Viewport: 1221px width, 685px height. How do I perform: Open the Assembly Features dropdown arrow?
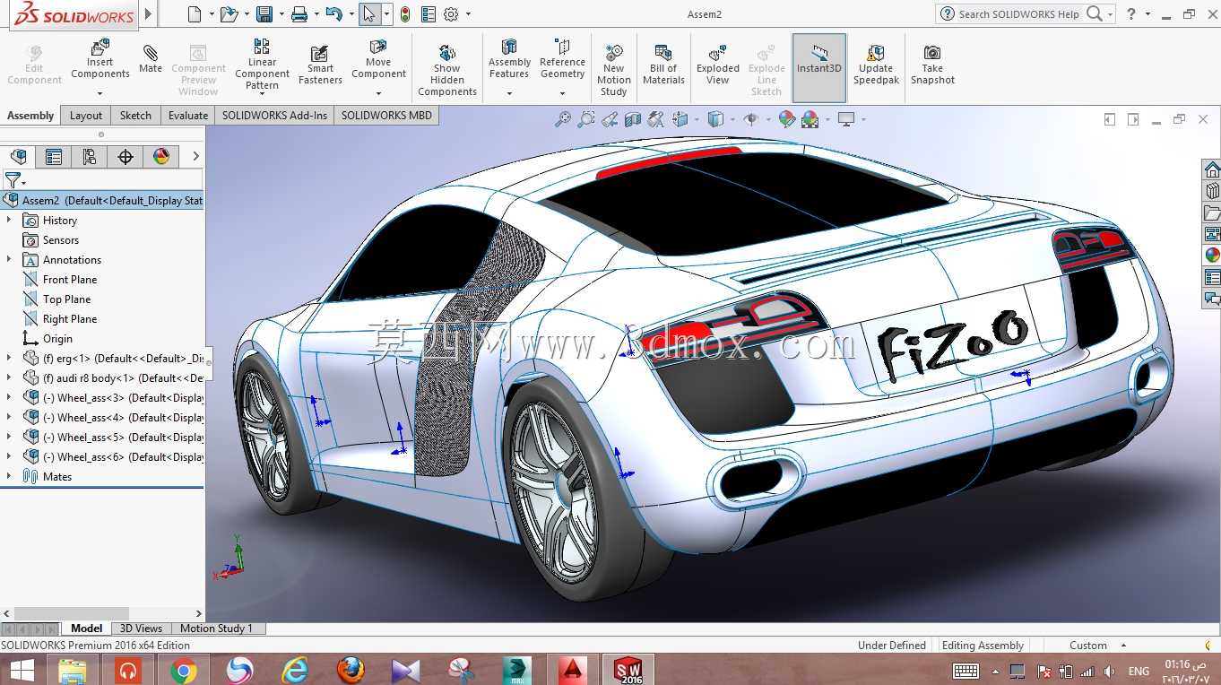(x=509, y=93)
